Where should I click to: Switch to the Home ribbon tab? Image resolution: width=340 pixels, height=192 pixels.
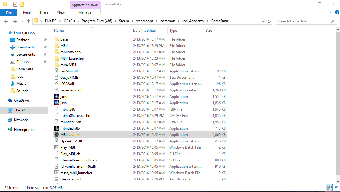26,12
